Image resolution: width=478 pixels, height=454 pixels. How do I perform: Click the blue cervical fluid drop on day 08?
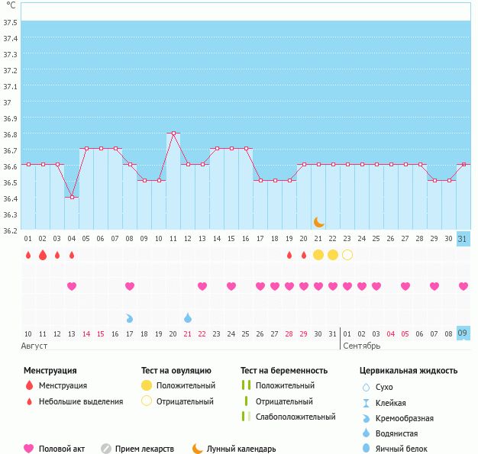click(x=130, y=317)
